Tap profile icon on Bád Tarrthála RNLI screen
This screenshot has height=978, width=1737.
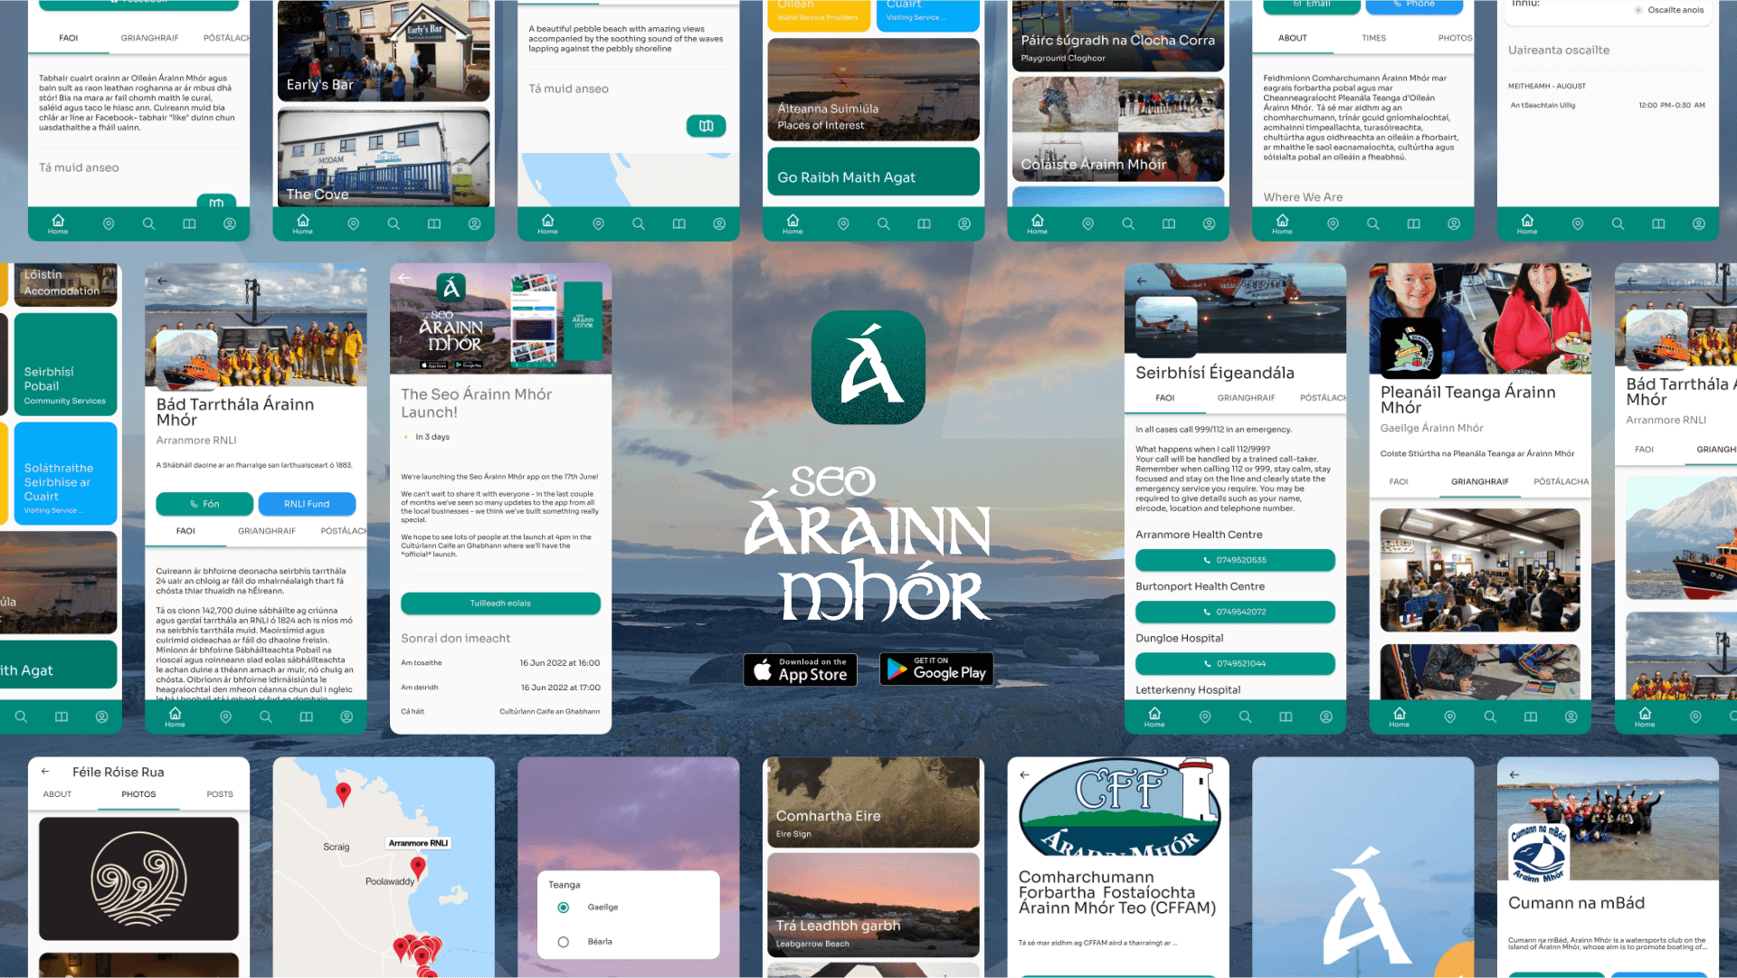[346, 717]
